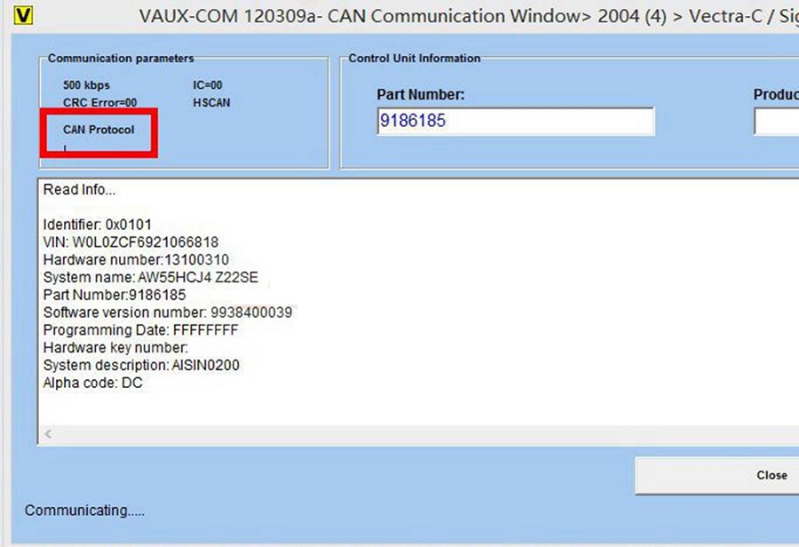Click the HSCAN bus type label
This screenshot has width=799, height=547.
[211, 102]
